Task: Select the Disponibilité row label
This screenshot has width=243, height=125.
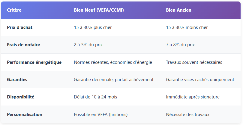Action: coord(21,97)
